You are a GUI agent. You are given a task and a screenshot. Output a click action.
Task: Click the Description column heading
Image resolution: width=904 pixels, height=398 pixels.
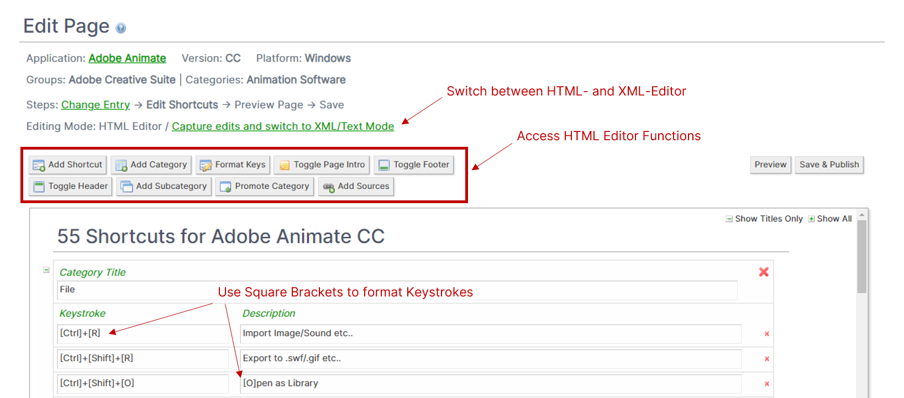pyautogui.click(x=269, y=314)
